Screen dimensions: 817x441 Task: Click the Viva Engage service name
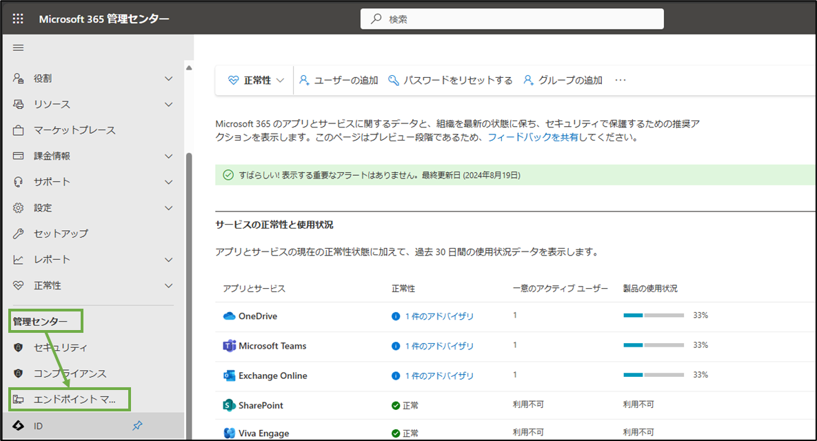click(263, 433)
